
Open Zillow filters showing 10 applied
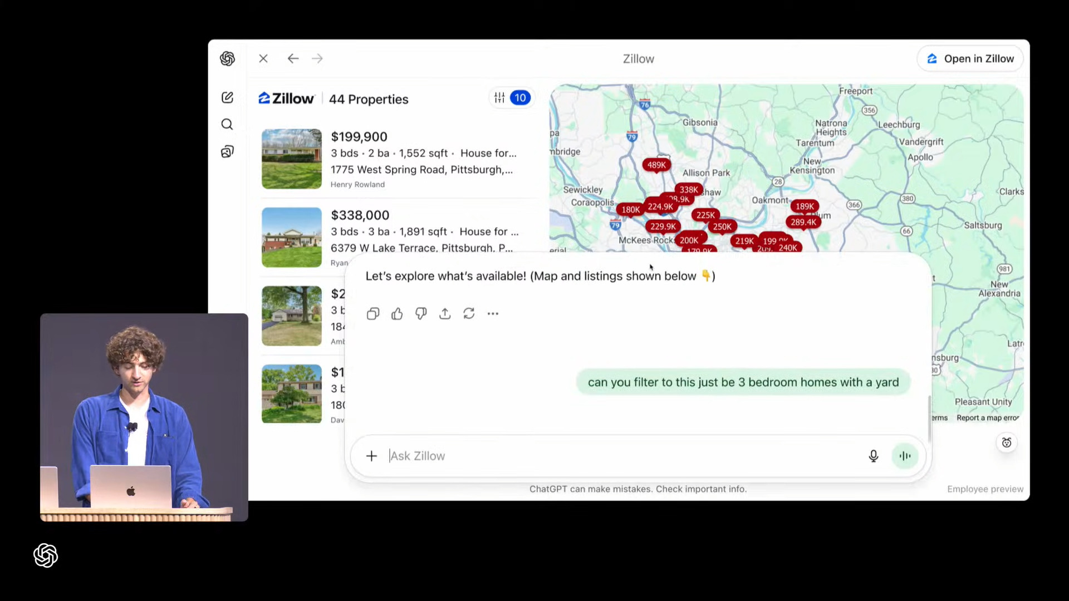point(512,98)
